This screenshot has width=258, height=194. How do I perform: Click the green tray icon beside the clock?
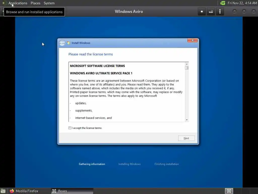(x=223, y=3)
